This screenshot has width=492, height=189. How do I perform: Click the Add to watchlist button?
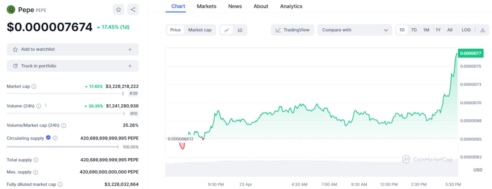tap(73, 49)
